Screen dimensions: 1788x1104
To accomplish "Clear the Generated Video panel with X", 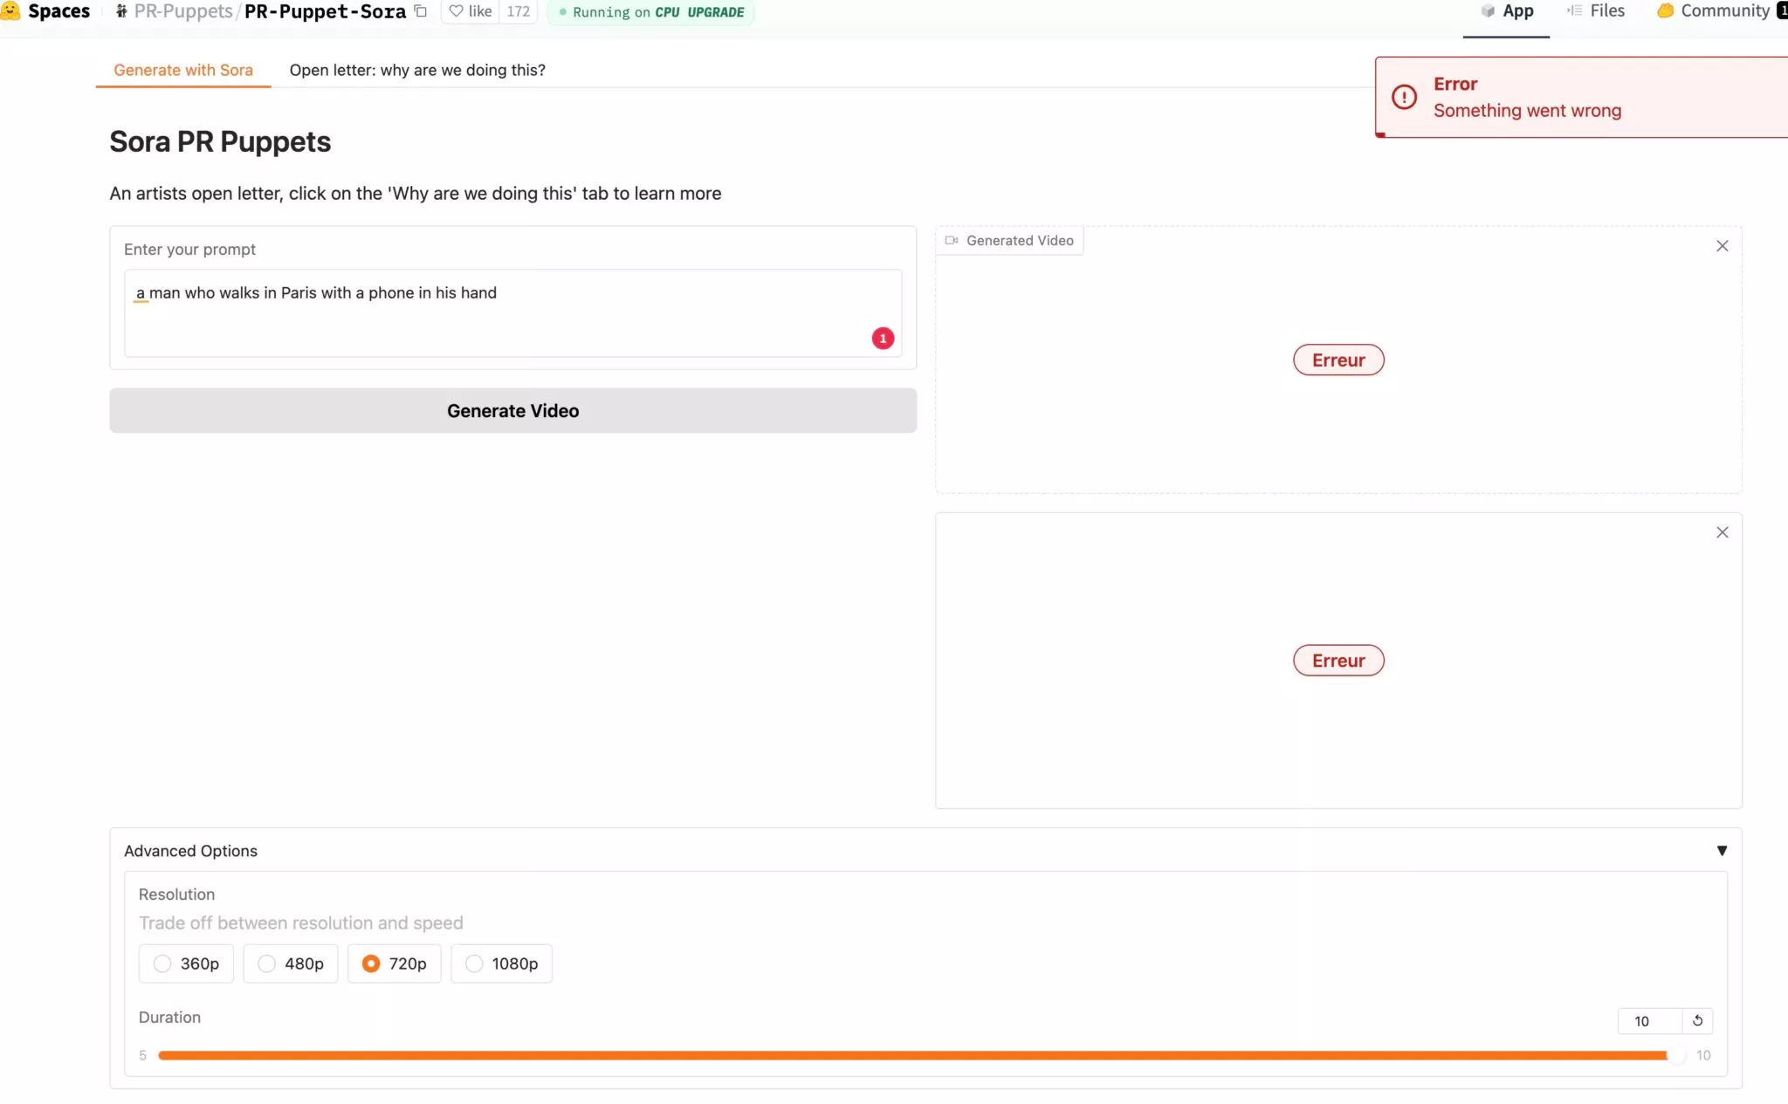I will pos(1722,246).
